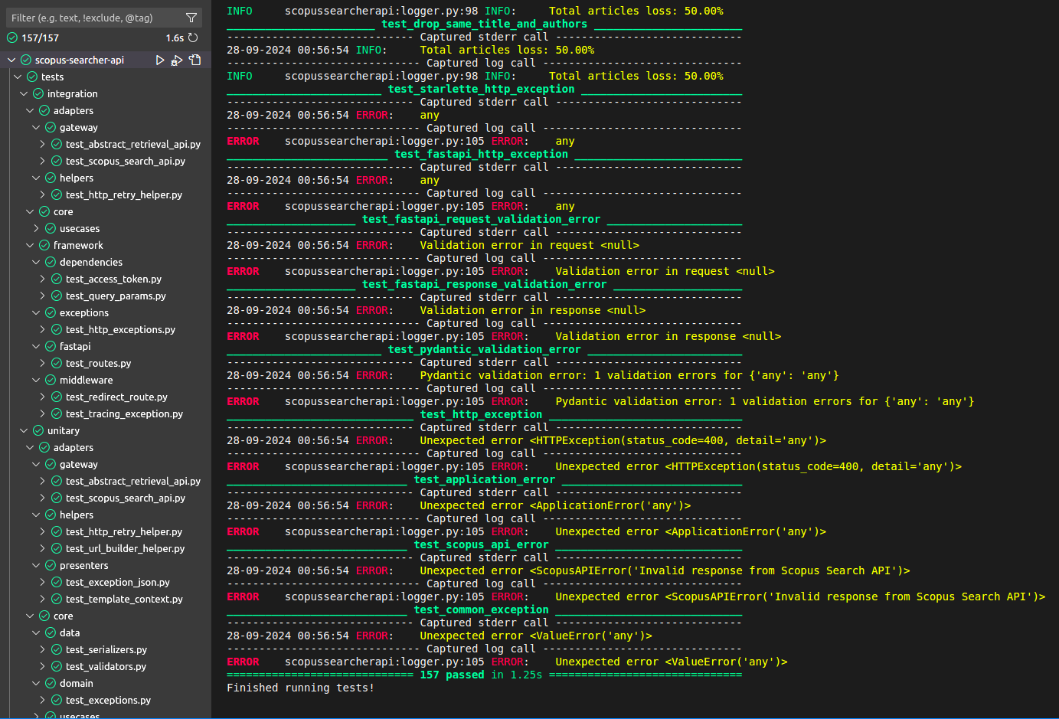This screenshot has height=719, width=1059.
Task: Click the test_common_exception header in output
Action: pos(481,610)
